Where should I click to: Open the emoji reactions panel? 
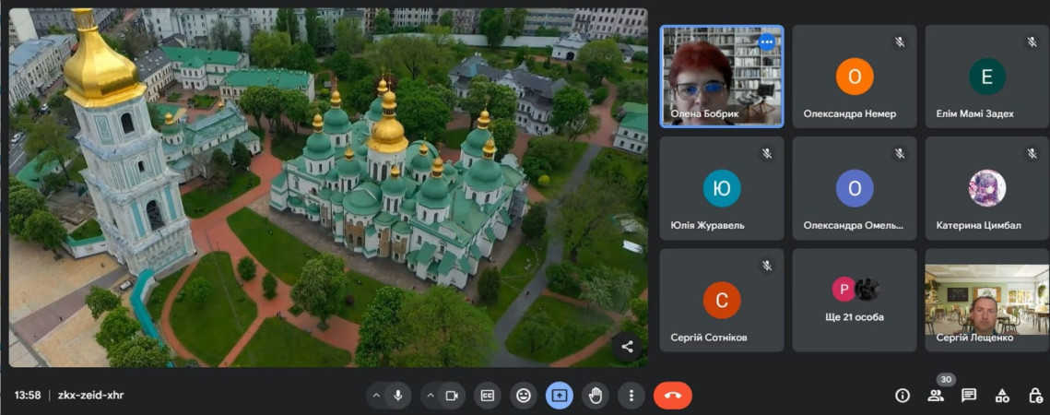click(x=524, y=396)
